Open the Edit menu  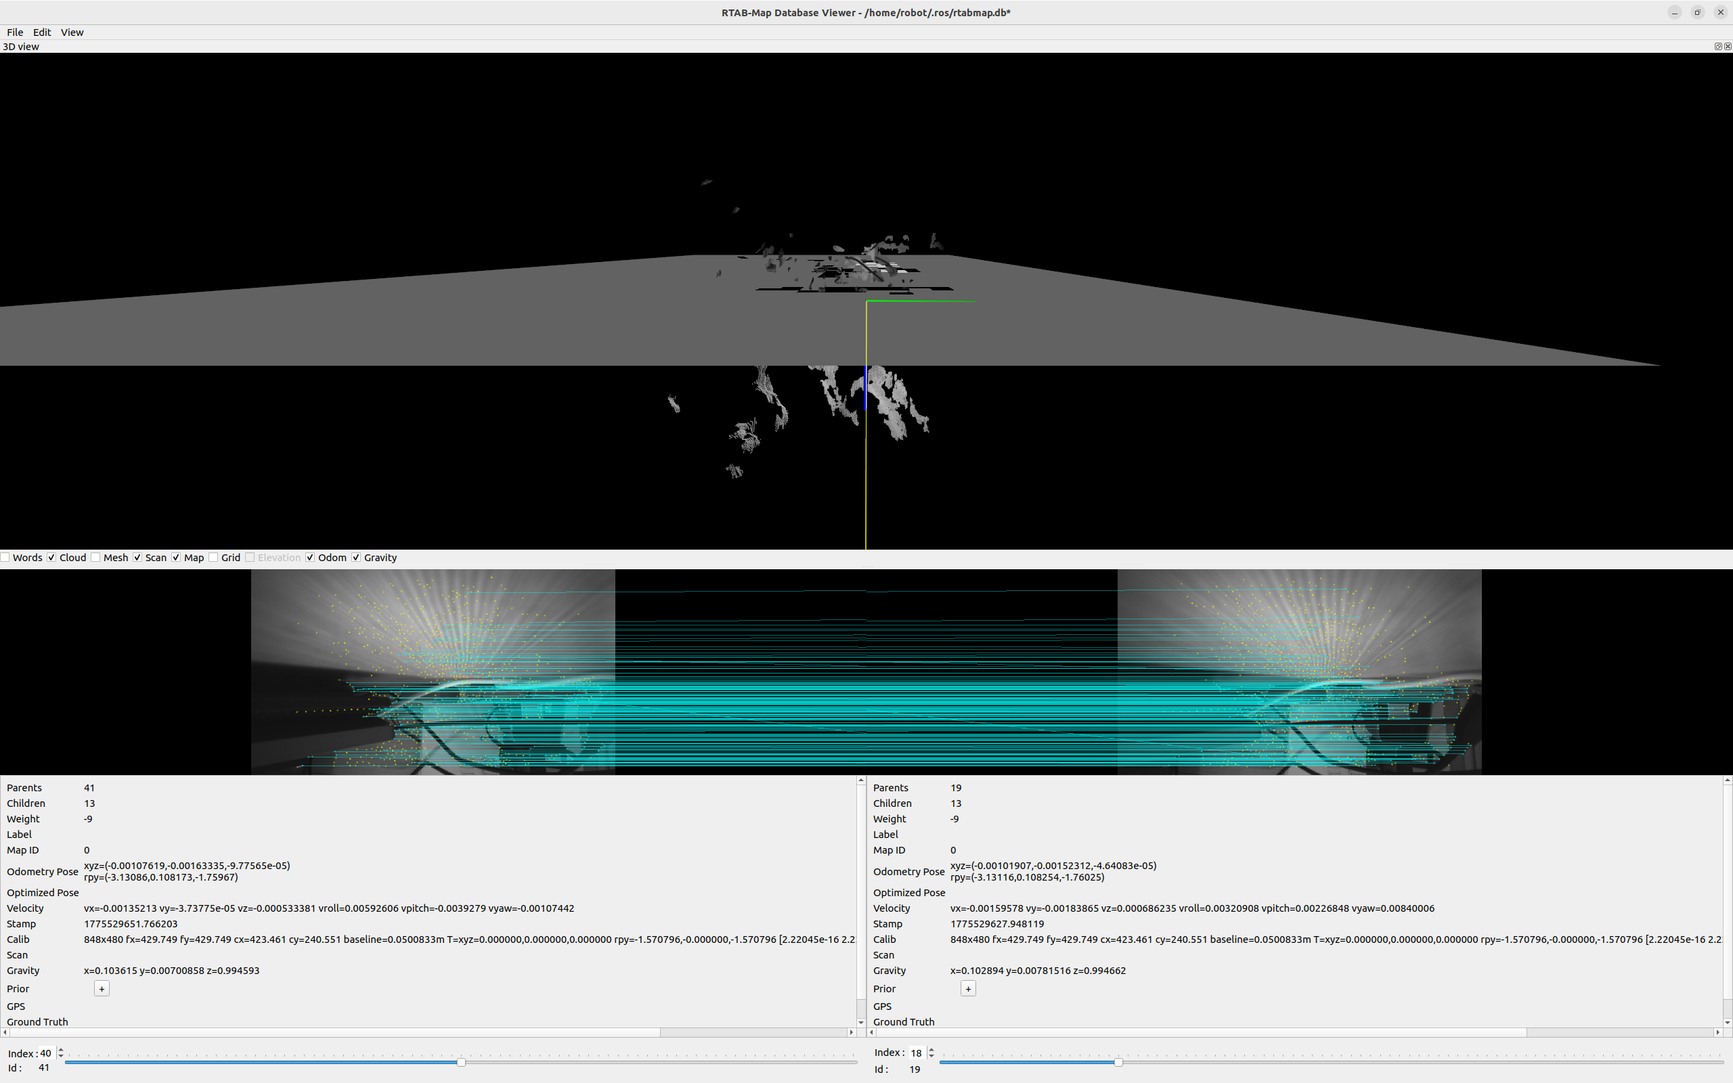point(41,32)
